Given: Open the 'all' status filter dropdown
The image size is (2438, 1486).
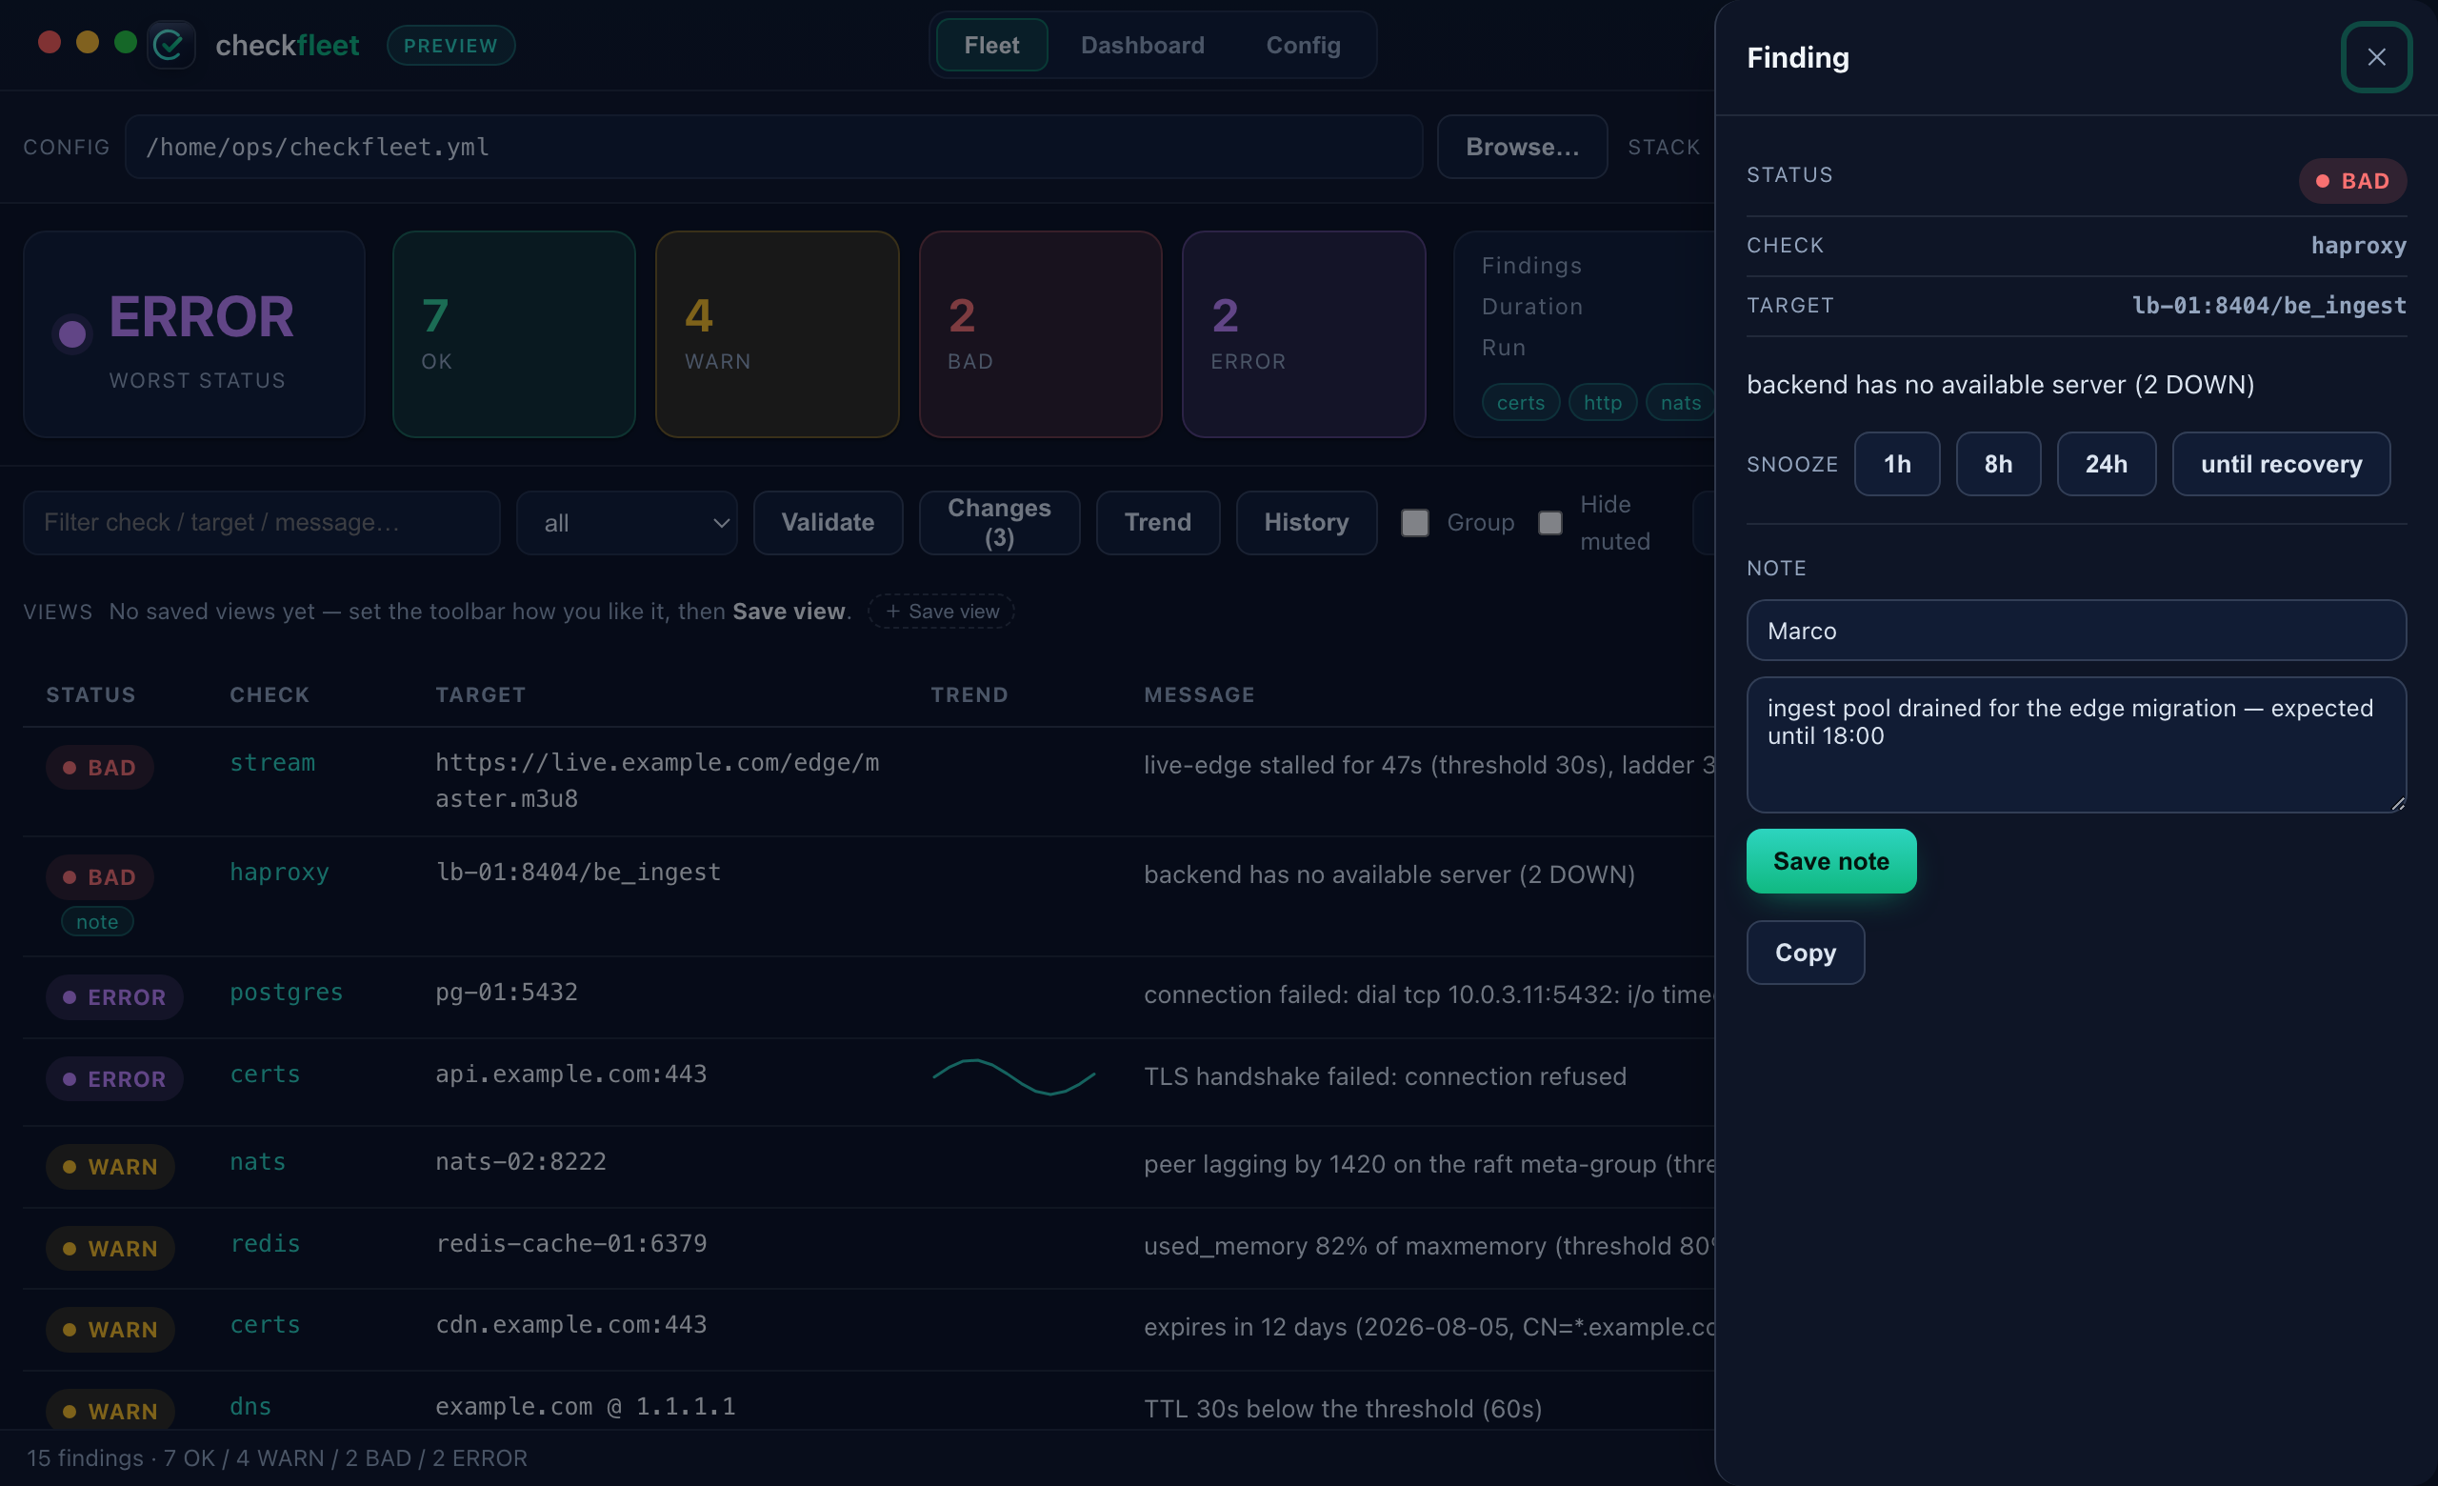Looking at the screenshot, I should tap(627, 522).
